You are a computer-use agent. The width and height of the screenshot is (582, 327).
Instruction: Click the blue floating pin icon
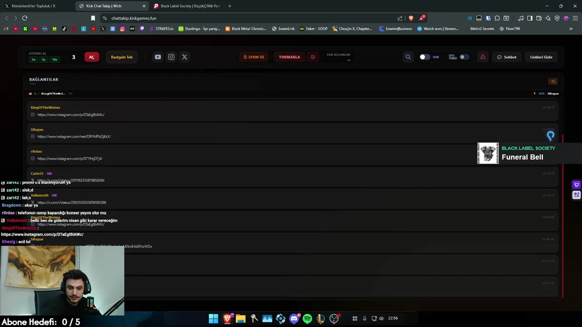(551, 135)
